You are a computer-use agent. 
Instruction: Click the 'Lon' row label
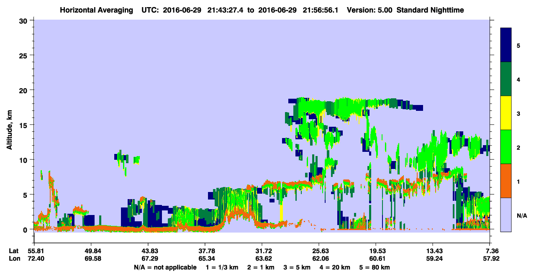point(14,259)
